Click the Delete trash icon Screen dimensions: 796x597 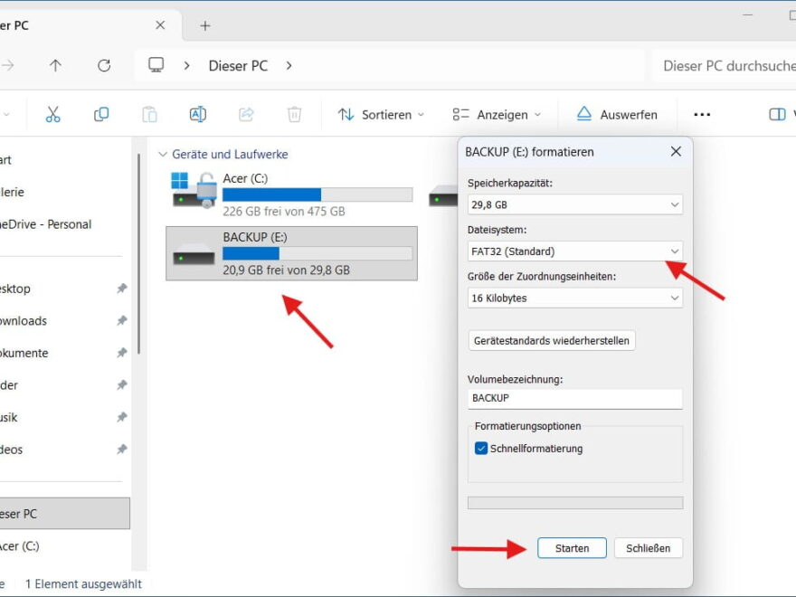[x=294, y=114]
